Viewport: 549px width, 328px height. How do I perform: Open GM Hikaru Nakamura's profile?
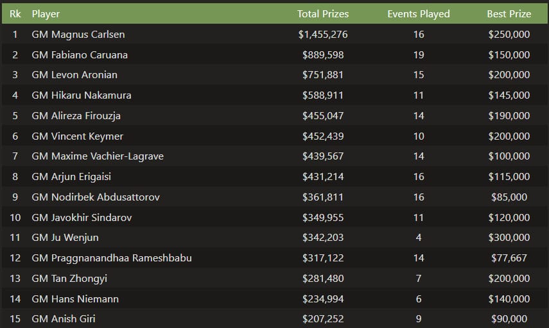81,95
